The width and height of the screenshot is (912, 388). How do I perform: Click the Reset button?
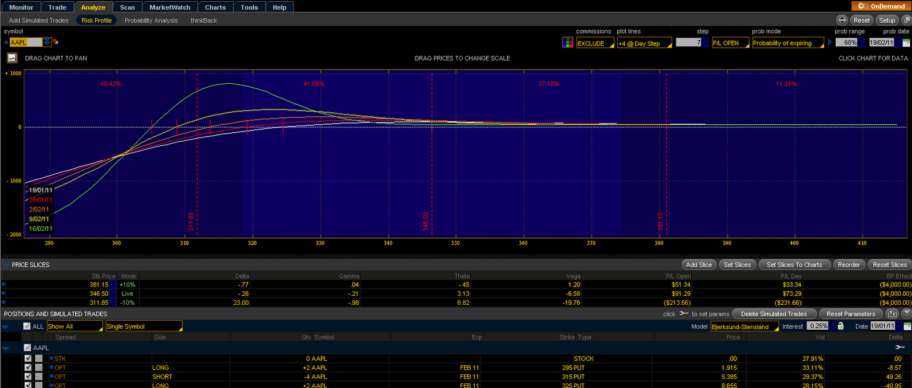tap(861, 20)
